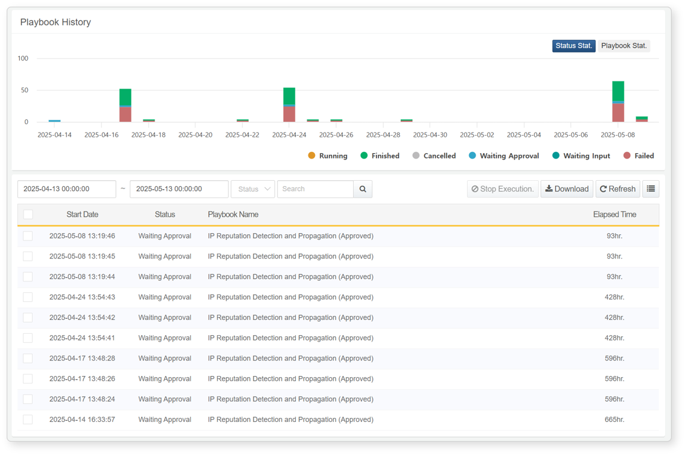Check the row started 2025-04-17 13:48:24
This screenshot has width=685, height=455.
[28, 399]
